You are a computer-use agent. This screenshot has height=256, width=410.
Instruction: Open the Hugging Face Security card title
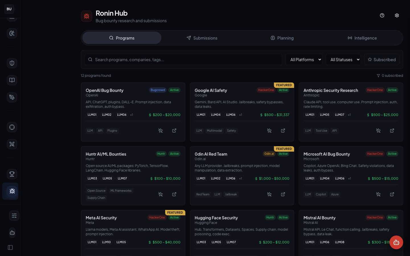(216, 218)
